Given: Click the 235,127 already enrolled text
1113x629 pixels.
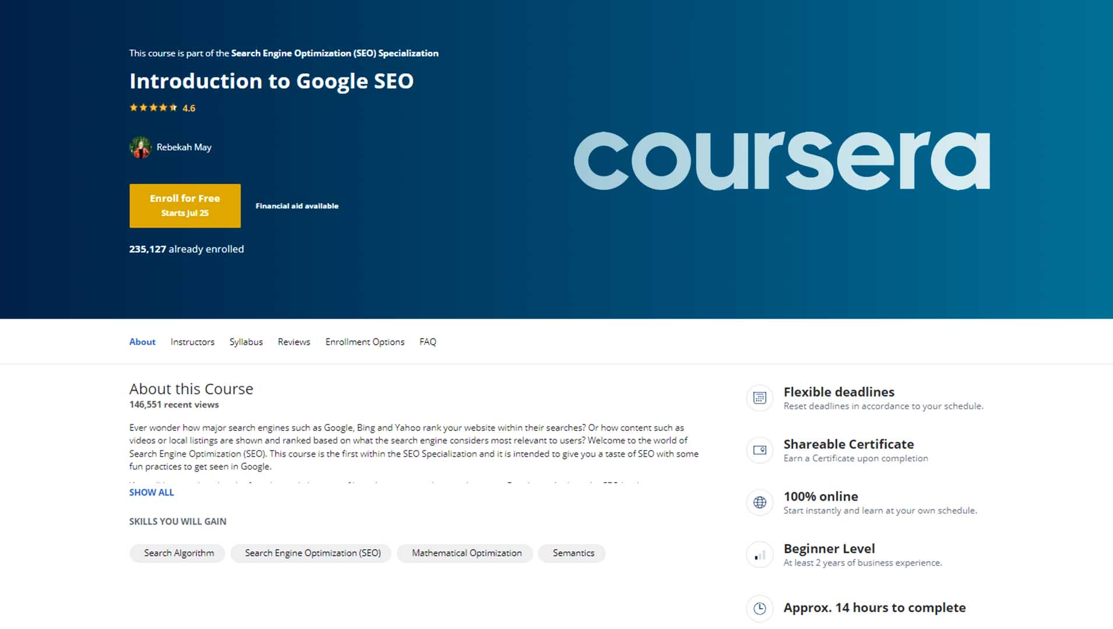Looking at the screenshot, I should (186, 249).
